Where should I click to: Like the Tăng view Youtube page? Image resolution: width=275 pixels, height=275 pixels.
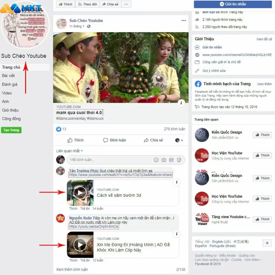(262, 219)
